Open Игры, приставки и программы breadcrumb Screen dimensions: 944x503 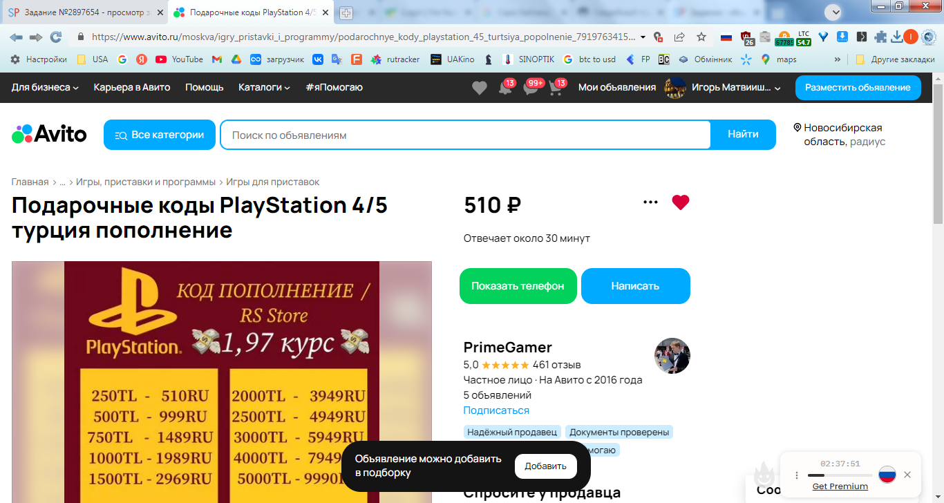click(x=146, y=182)
